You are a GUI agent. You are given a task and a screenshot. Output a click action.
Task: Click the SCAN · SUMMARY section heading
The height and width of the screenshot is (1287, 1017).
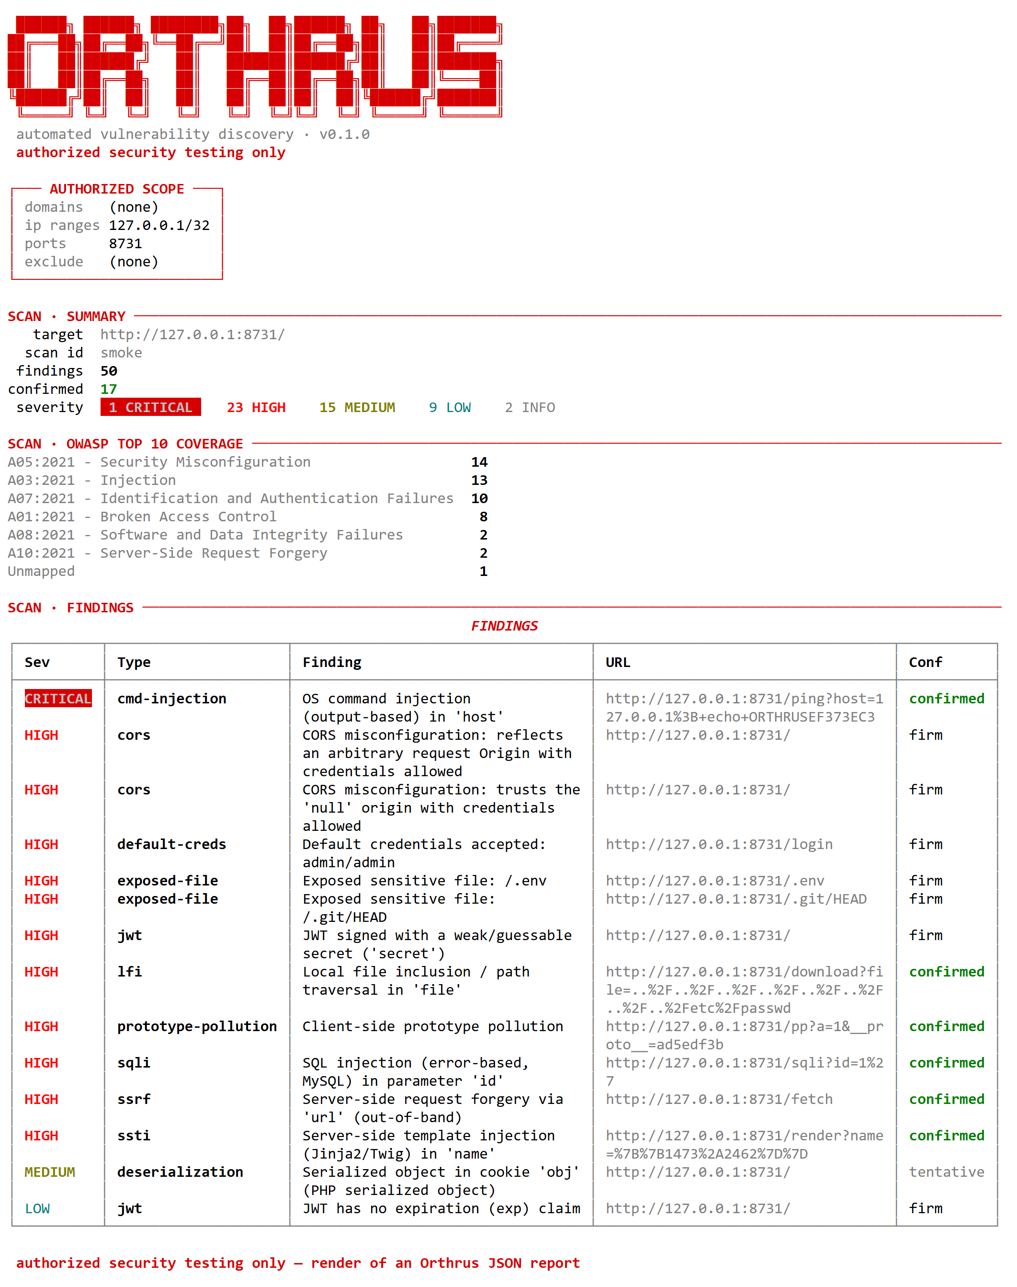point(67,316)
